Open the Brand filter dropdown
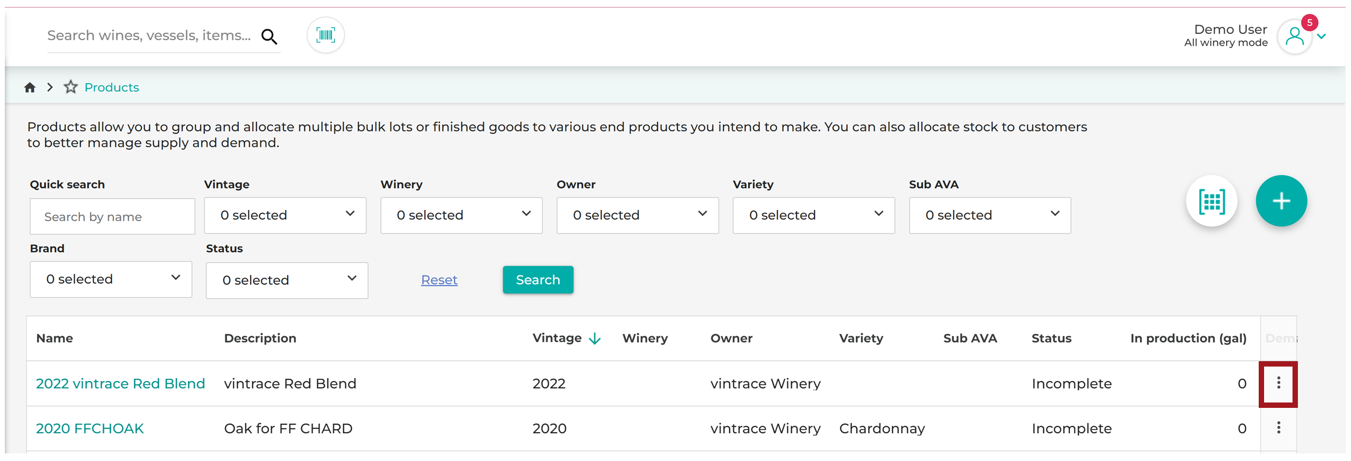 [x=111, y=281]
